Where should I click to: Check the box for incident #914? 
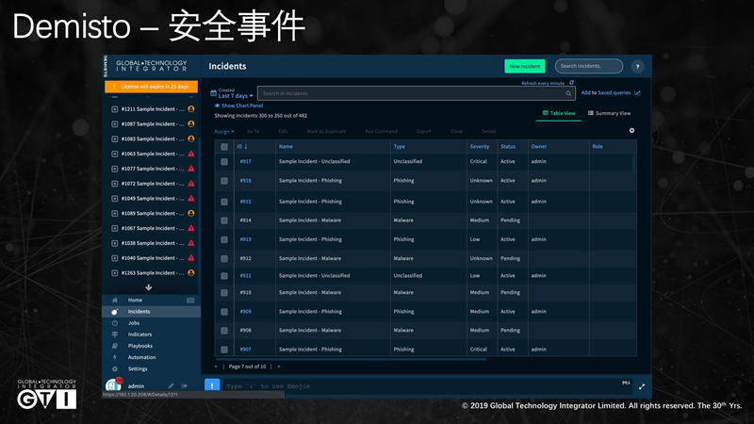(x=224, y=220)
